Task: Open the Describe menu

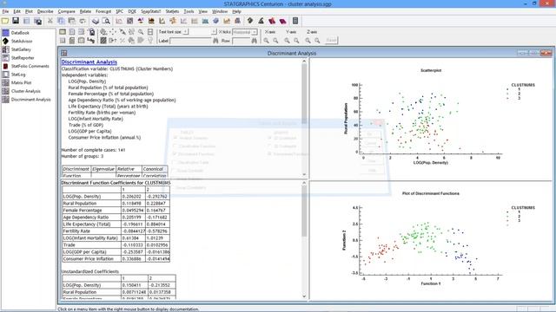Action: [x=45, y=11]
